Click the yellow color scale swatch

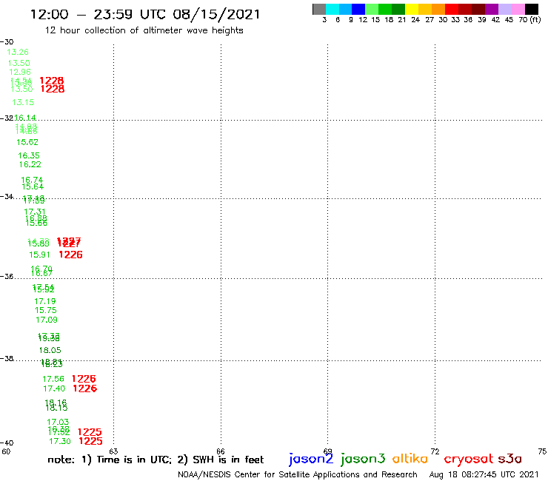click(x=412, y=9)
